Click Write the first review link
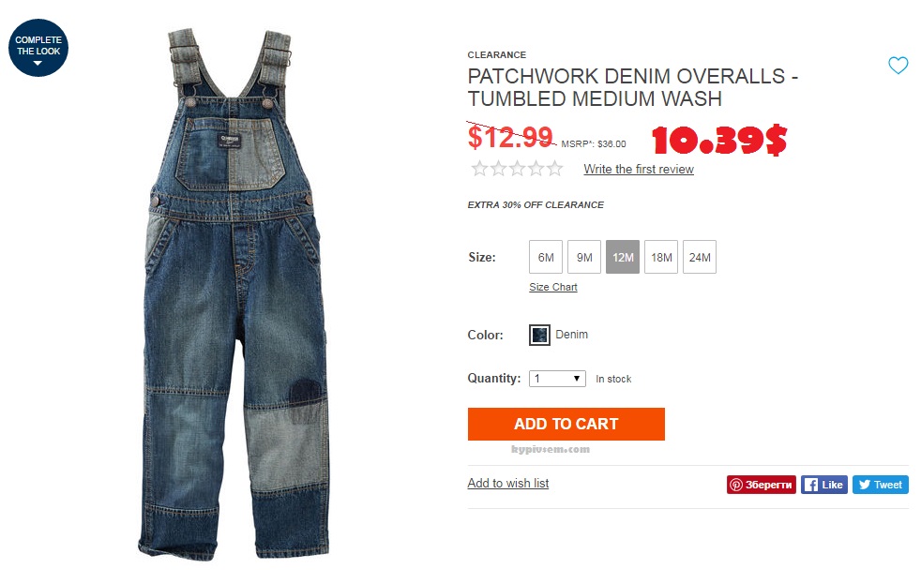 click(639, 169)
